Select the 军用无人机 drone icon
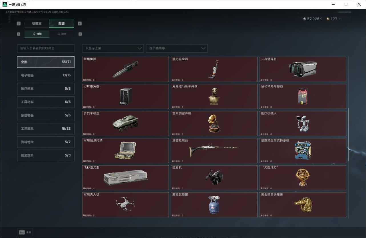This screenshot has width=366, height=238. pyautogui.click(x=125, y=204)
